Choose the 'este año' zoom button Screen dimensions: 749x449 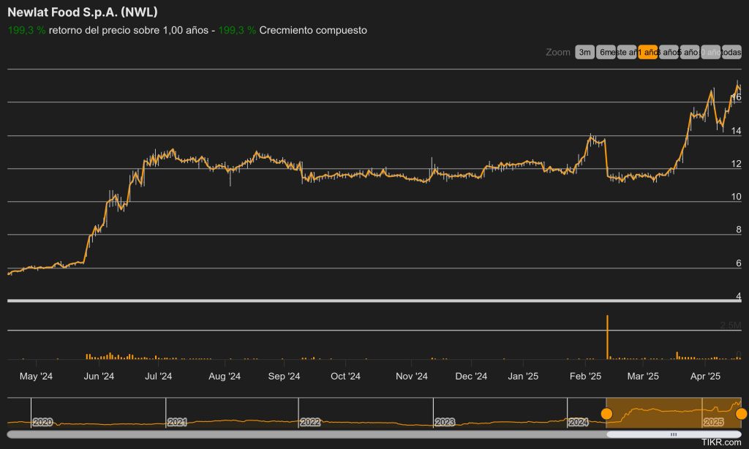point(627,53)
